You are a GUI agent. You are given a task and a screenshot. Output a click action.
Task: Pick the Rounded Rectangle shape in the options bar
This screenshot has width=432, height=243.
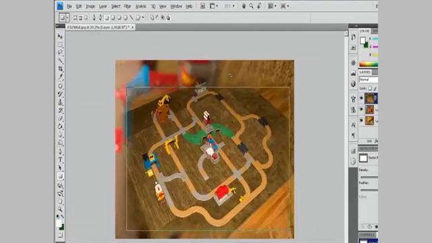(x=113, y=18)
